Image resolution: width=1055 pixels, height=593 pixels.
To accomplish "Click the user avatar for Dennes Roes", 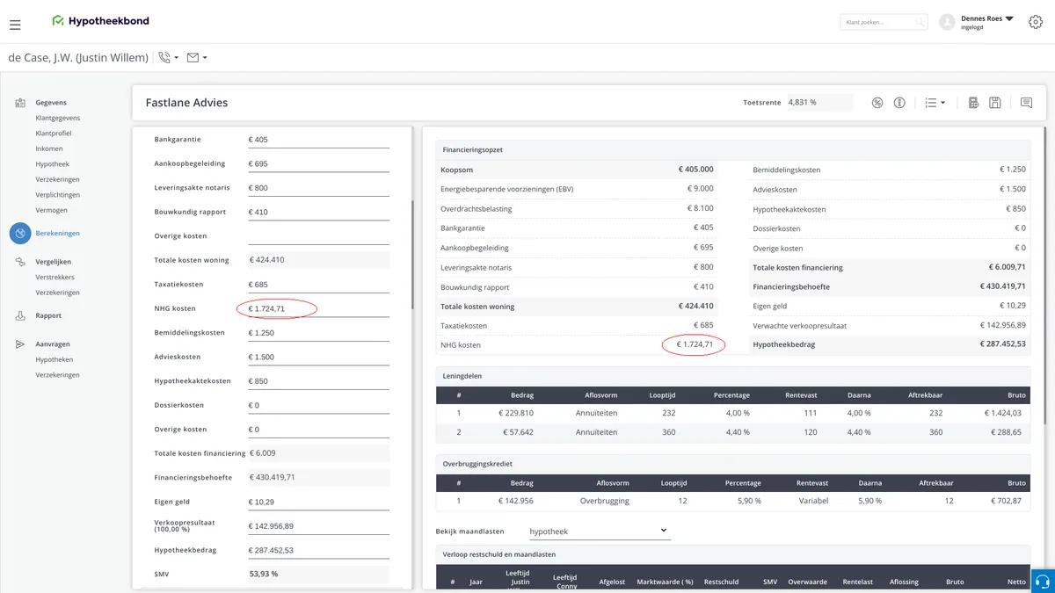I will tap(947, 22).
